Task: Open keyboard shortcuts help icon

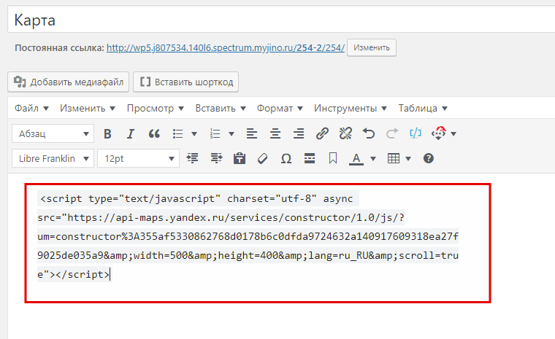Action: pyautogui.click(x=428, y=158)
